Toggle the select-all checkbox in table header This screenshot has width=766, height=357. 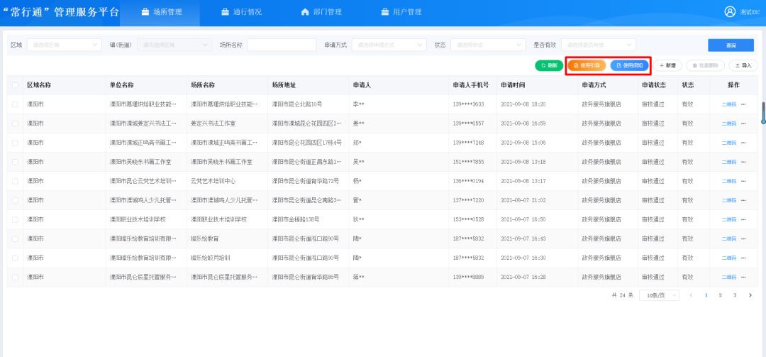coord(16,85)
